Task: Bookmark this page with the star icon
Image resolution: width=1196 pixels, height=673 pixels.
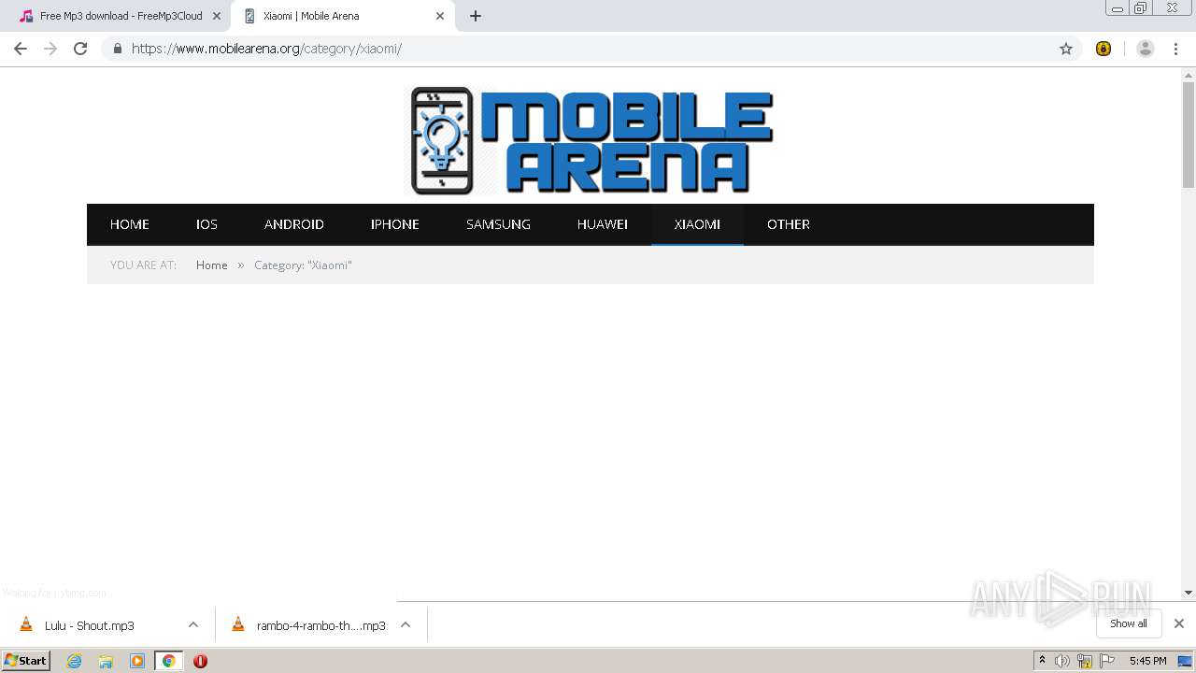Action: click(x=1066, y=49)
